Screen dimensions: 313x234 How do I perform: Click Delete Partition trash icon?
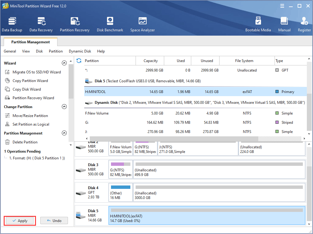pyautogui.click(x=7, y=142)
